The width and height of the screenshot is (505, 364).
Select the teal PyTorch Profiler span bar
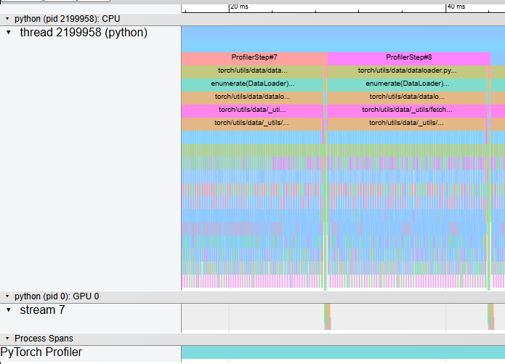coord(342,352)
